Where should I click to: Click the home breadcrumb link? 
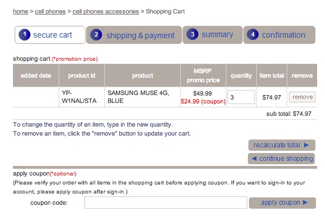tap(20, 11)
